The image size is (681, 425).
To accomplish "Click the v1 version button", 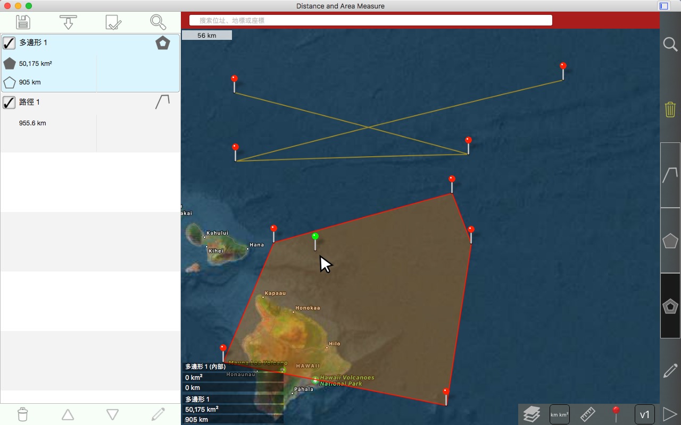I will pyautogui.click(x=644, y=414).
